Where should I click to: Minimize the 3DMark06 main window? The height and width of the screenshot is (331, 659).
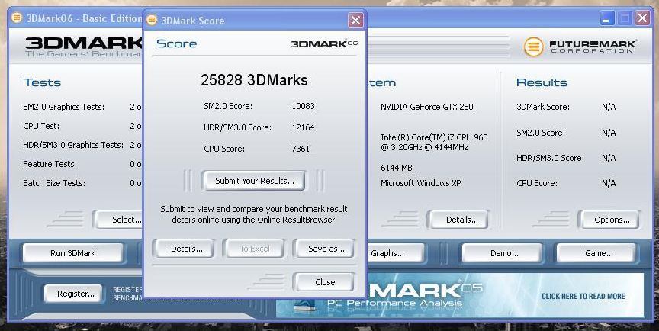(x=607, y=18)
